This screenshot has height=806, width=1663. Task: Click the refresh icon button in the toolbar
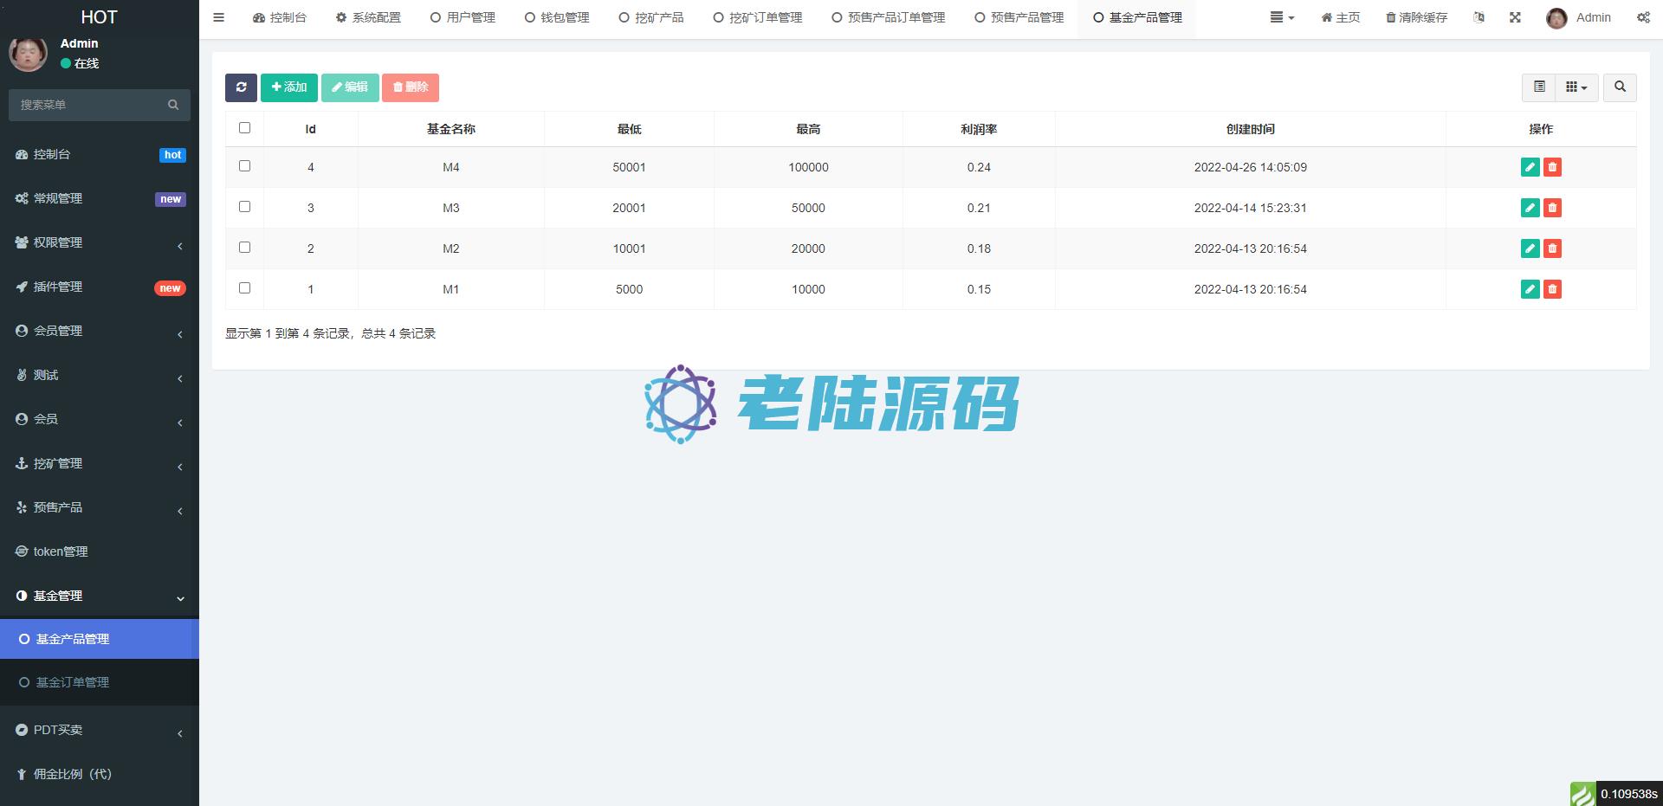coord(241,87)
